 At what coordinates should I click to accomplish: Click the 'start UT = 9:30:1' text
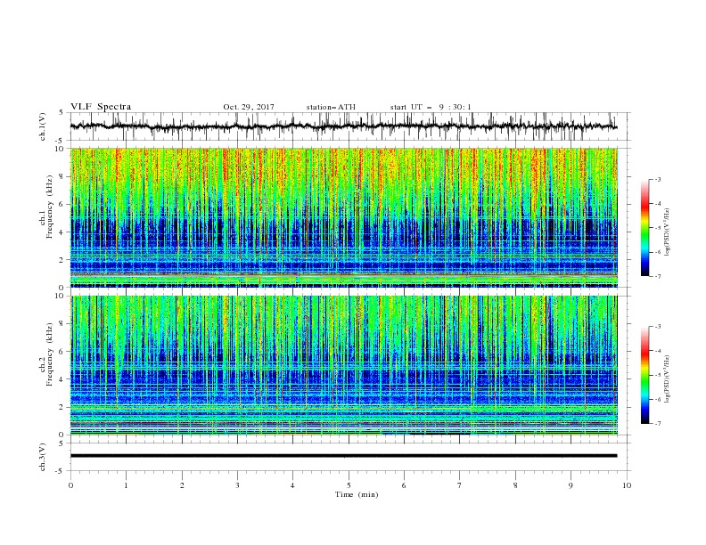click(x=431, y=107)
